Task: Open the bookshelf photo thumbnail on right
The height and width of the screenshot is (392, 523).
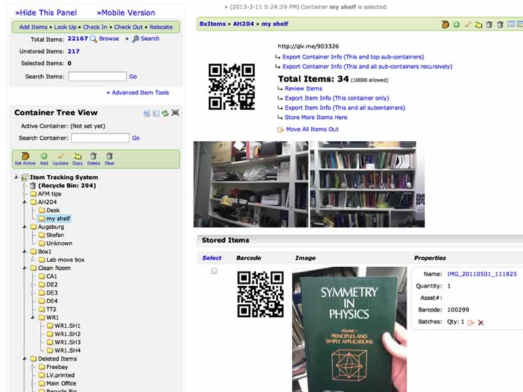Action: point(367,184)
